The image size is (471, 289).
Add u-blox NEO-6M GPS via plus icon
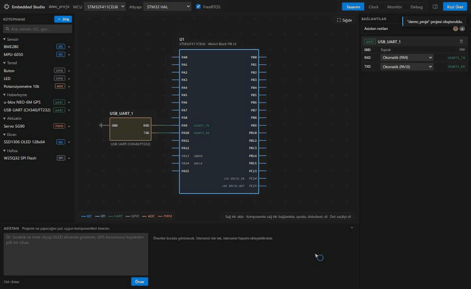click(x=69, y=103)
